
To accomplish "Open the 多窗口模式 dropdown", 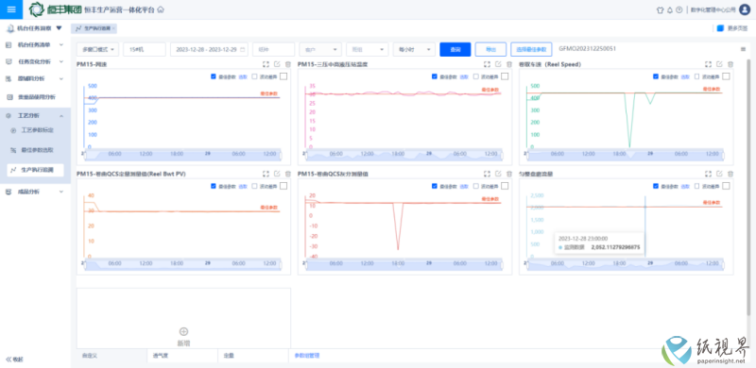I will tap(98, 49).
